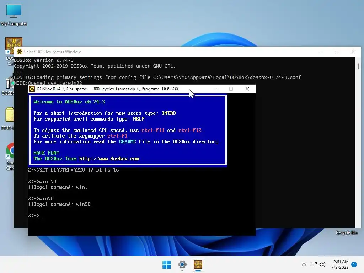Viewport: 364px width, 273px height.
Task: Click the yellow INTRO text
Action: point(169,113)
